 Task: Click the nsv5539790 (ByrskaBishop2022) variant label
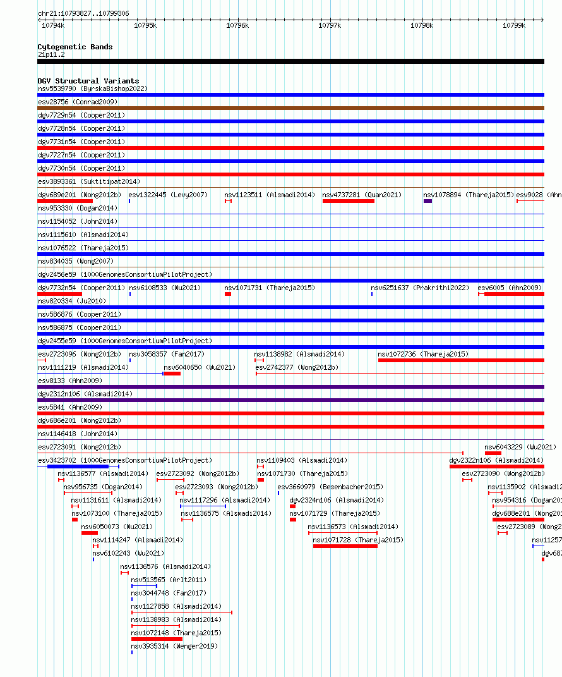point(93,88)
